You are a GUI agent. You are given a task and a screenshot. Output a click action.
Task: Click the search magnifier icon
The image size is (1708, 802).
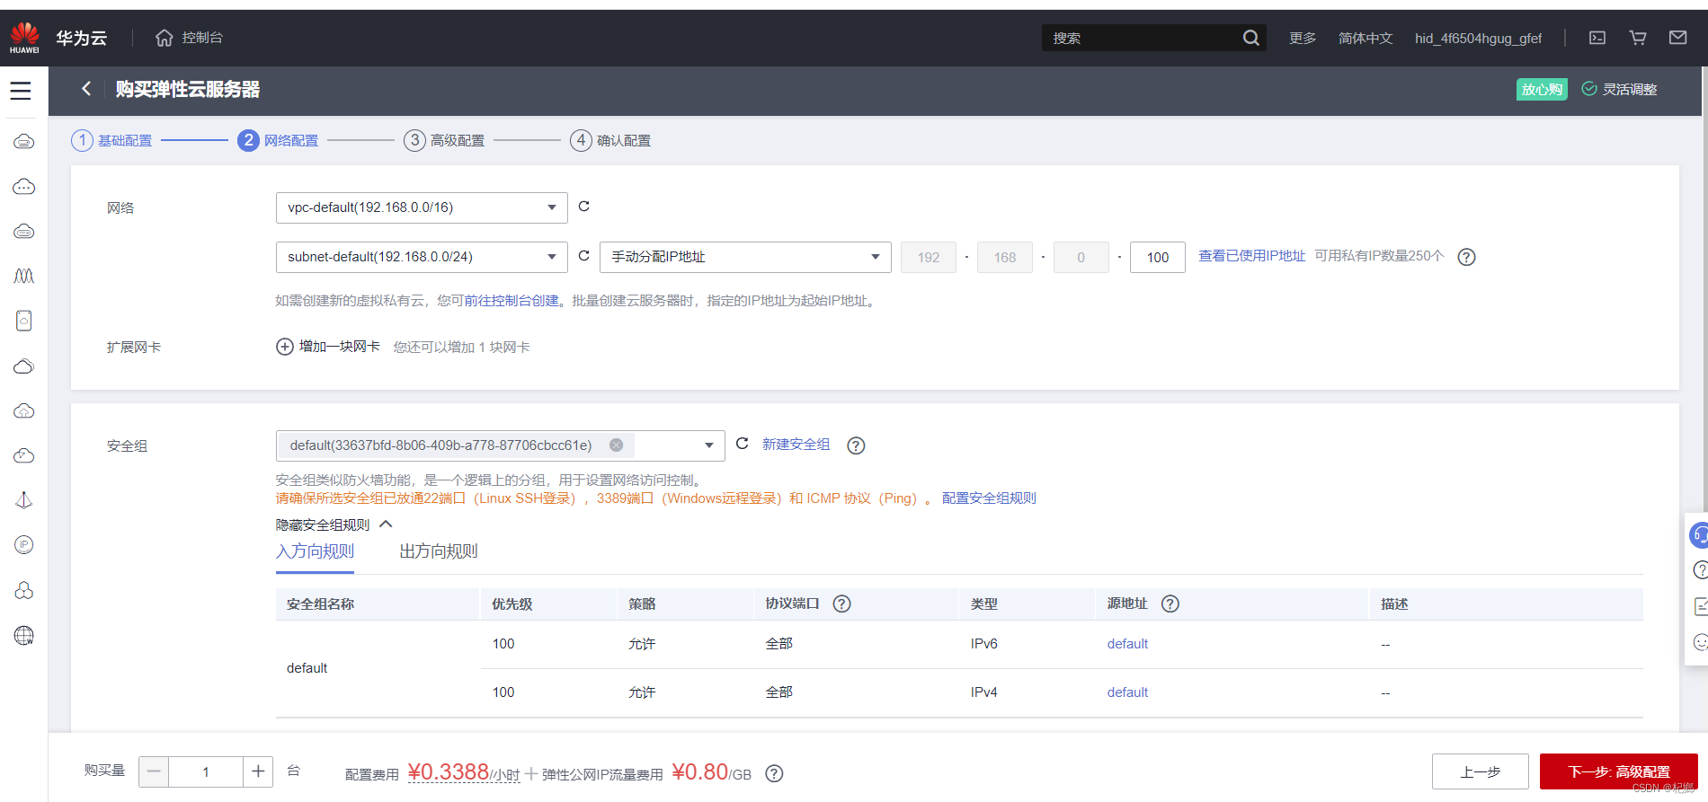click(1250, 38)
